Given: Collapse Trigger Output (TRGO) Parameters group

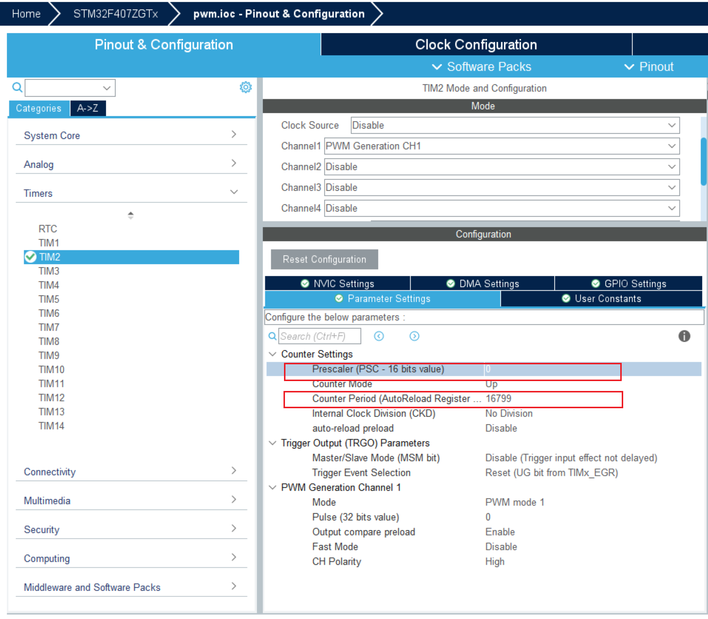Looking at the screenshot, I should pyautogui.click(x=272, y=443).
